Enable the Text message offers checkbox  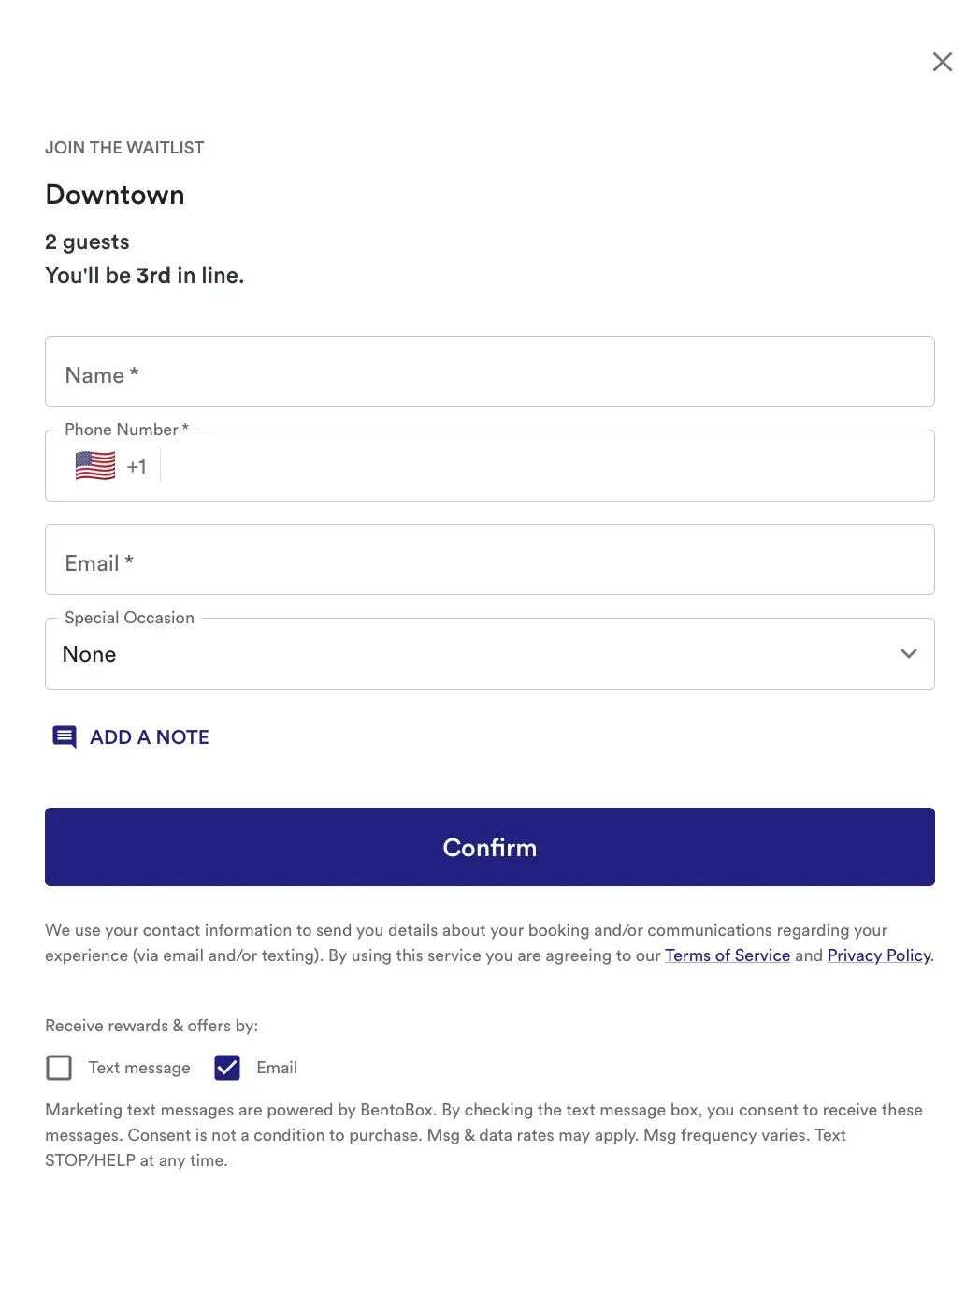(59, 1068)
